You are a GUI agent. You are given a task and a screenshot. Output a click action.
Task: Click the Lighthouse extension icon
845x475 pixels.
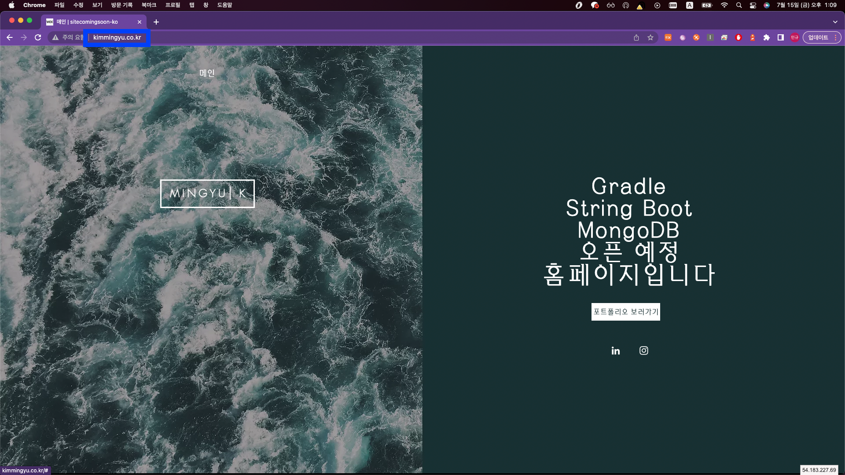[x=753, y=38]
